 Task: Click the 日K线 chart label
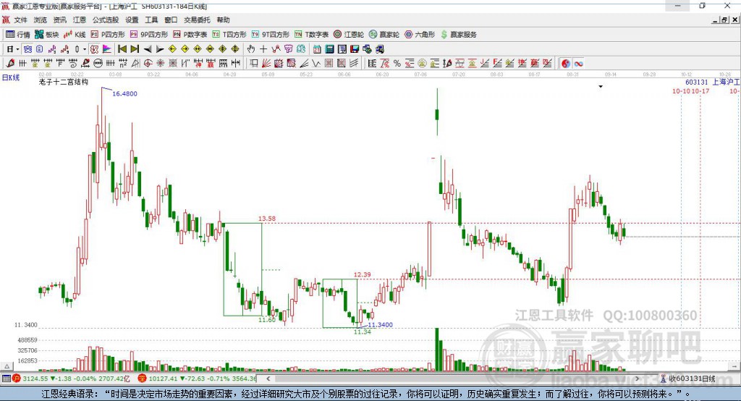point(11,77)
